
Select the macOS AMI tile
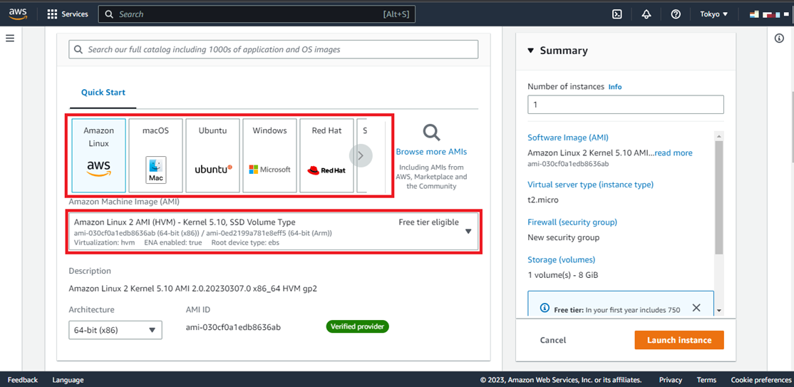pyautogui.click(x=155, y=155)
